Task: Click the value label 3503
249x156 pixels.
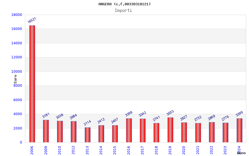Action: [170, 113]
